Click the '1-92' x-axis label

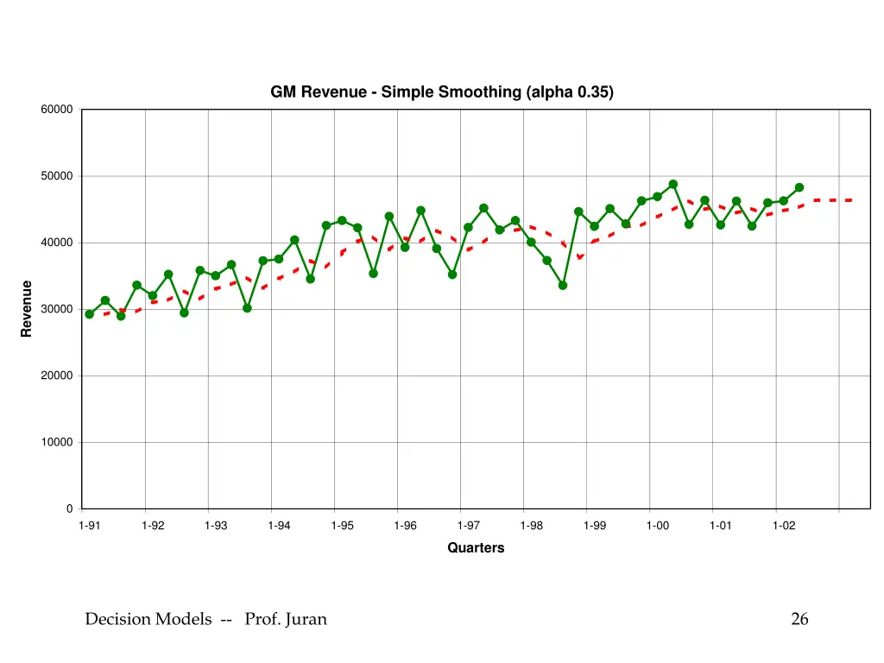point(153,526)
